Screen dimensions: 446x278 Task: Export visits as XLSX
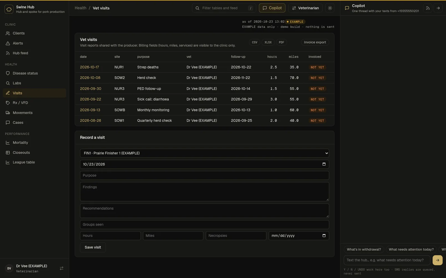click(x=268, y=42)
